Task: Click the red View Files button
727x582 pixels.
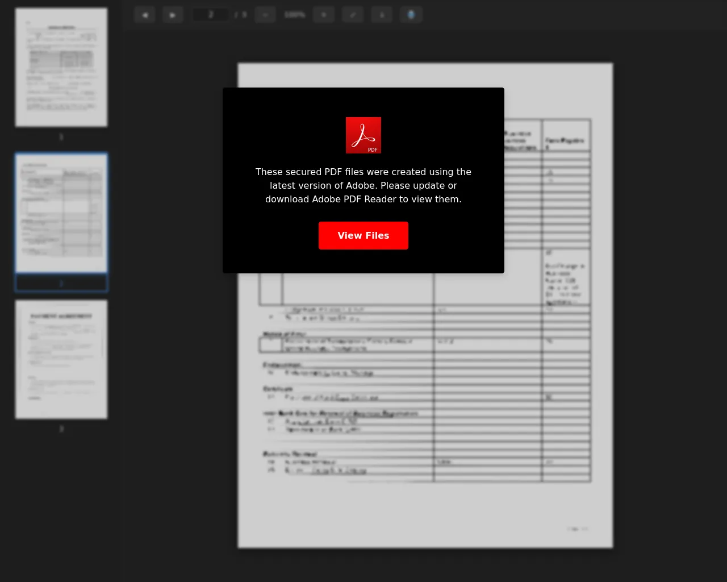Action: (x=363, y=235)
